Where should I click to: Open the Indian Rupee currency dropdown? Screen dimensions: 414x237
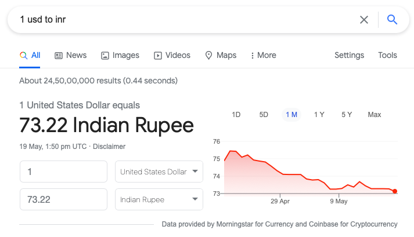click(x=159, y=199)
